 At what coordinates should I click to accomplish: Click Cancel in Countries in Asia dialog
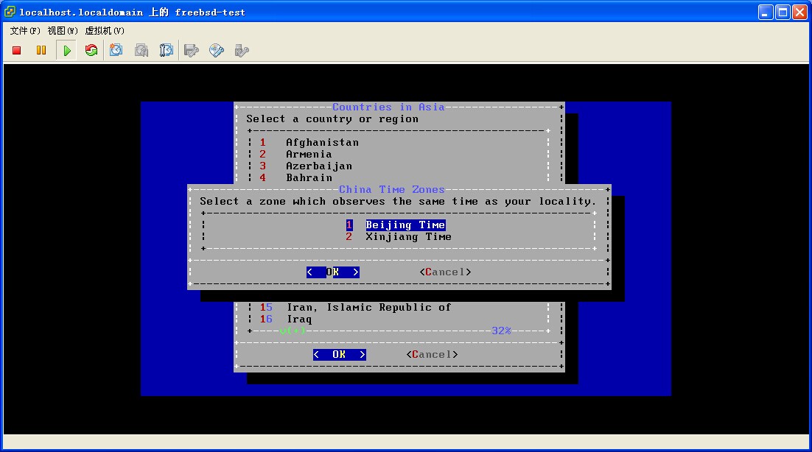pyautogui.click(x=433, y=355)
